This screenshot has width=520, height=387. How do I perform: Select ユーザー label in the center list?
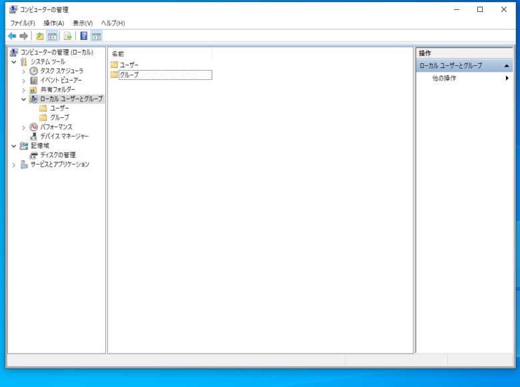[x=129, y=65]
